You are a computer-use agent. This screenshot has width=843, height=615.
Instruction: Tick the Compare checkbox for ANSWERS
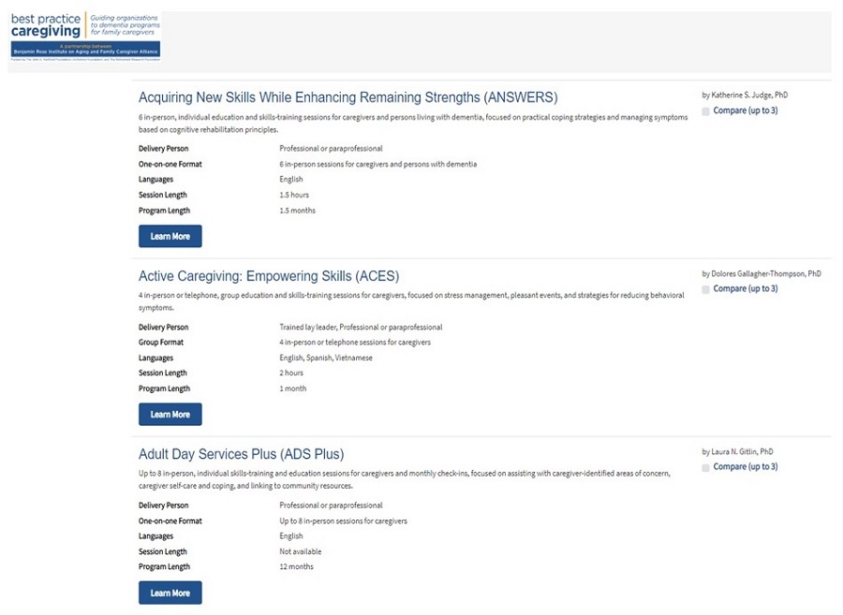(706, 111)
